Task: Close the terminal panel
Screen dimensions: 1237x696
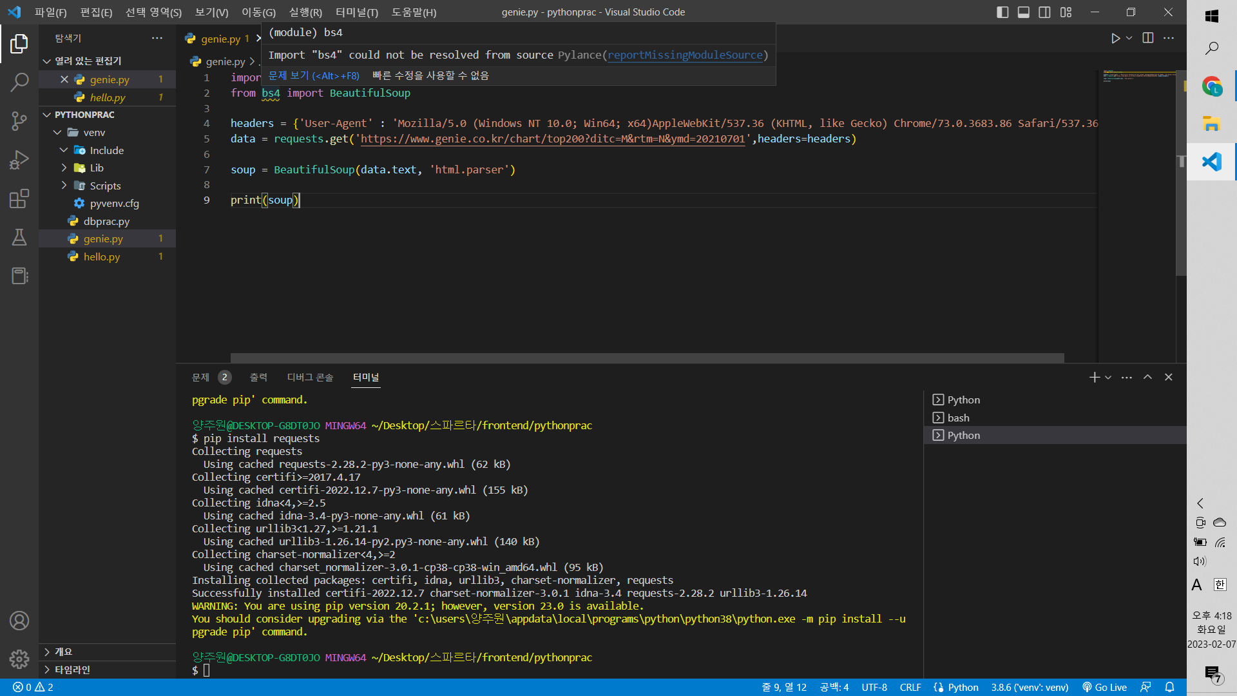Action: coord(1169,377)
